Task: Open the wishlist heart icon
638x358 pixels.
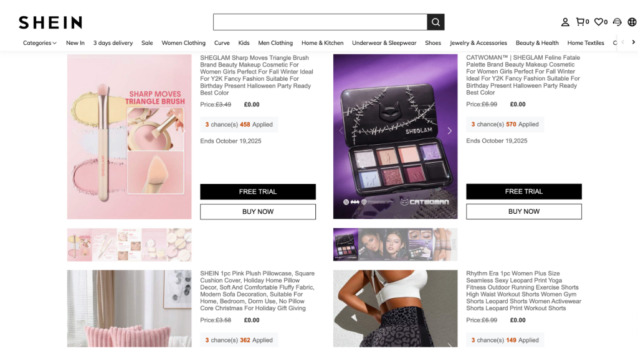Action: pos(599,22)
